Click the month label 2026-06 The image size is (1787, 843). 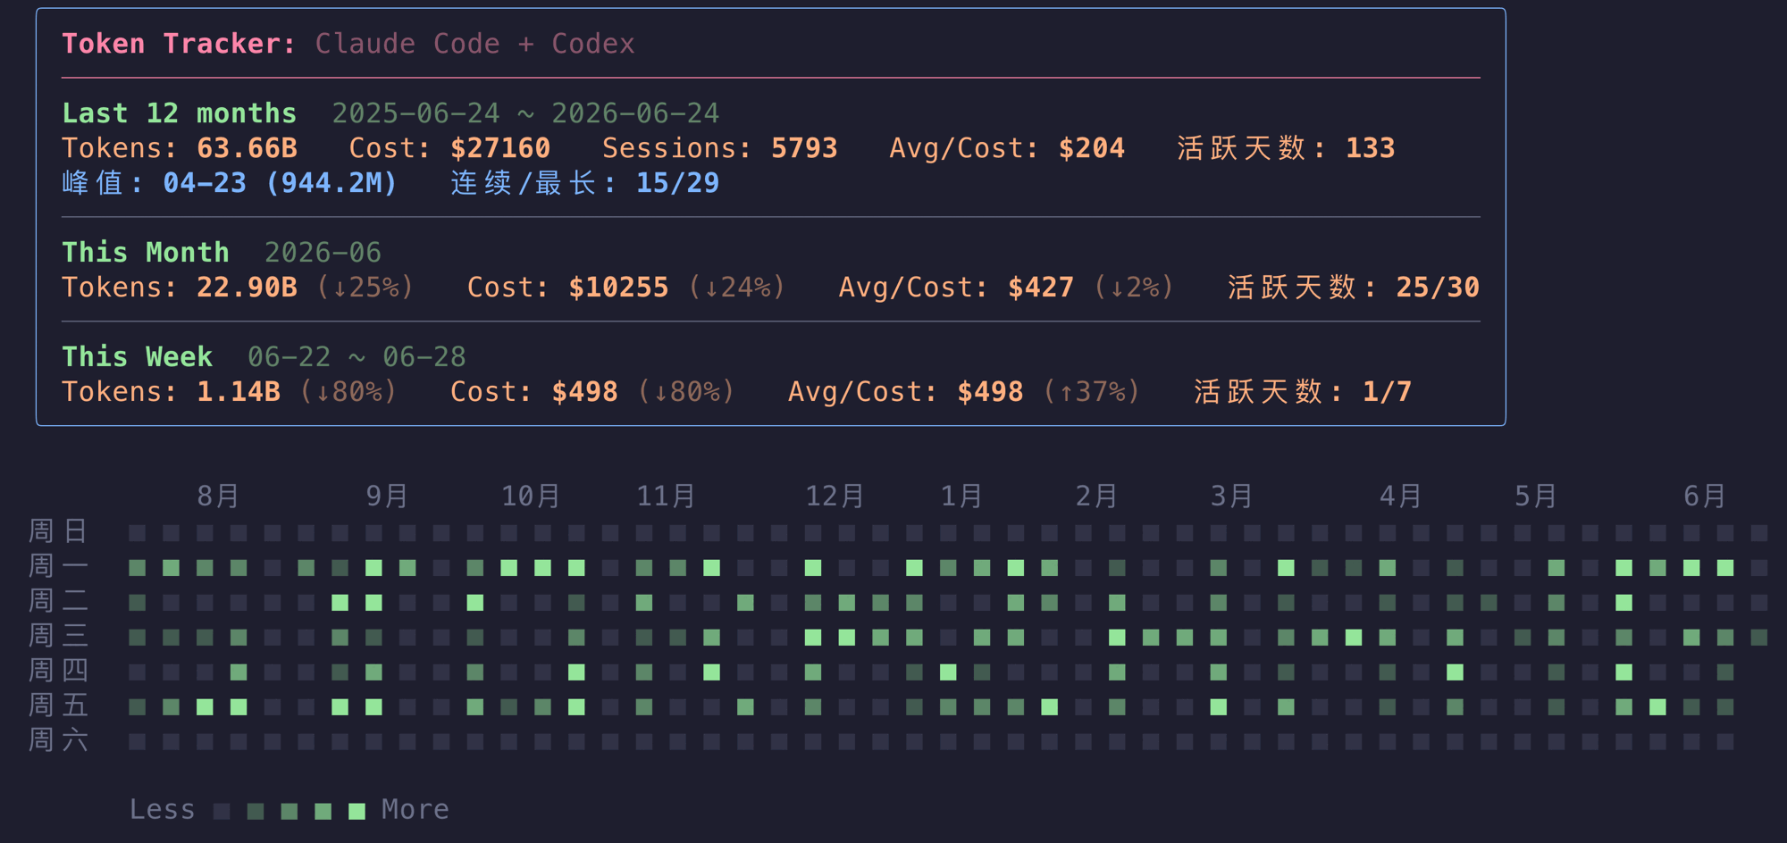[323, 253]
